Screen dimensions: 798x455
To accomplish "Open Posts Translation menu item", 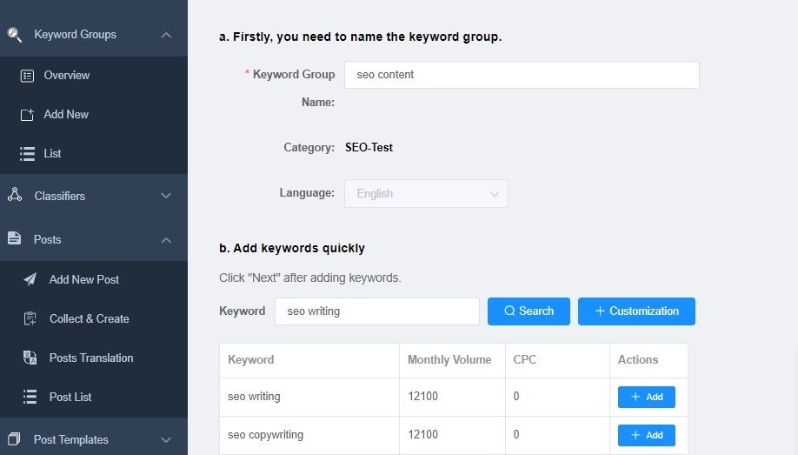I will click(91, 358).
